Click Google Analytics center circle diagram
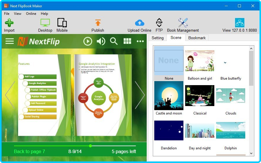The image size is (261, 163). click(99, 98)
